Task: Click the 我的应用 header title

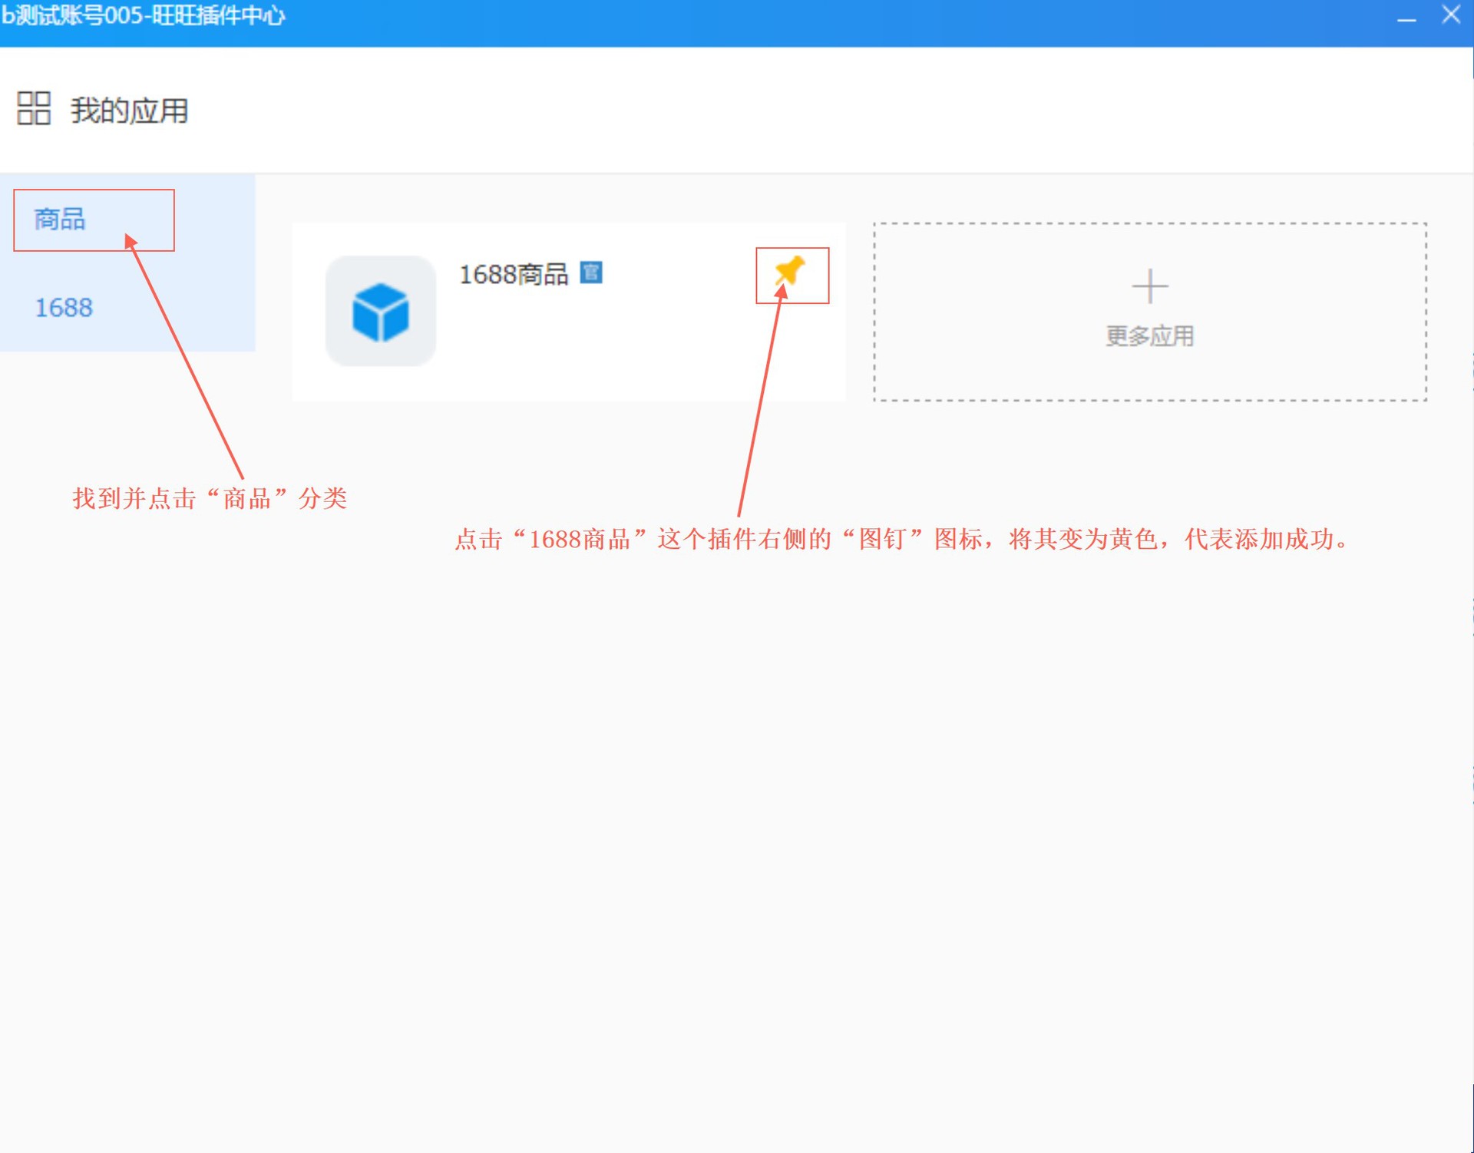Action: tap(130, 111)
